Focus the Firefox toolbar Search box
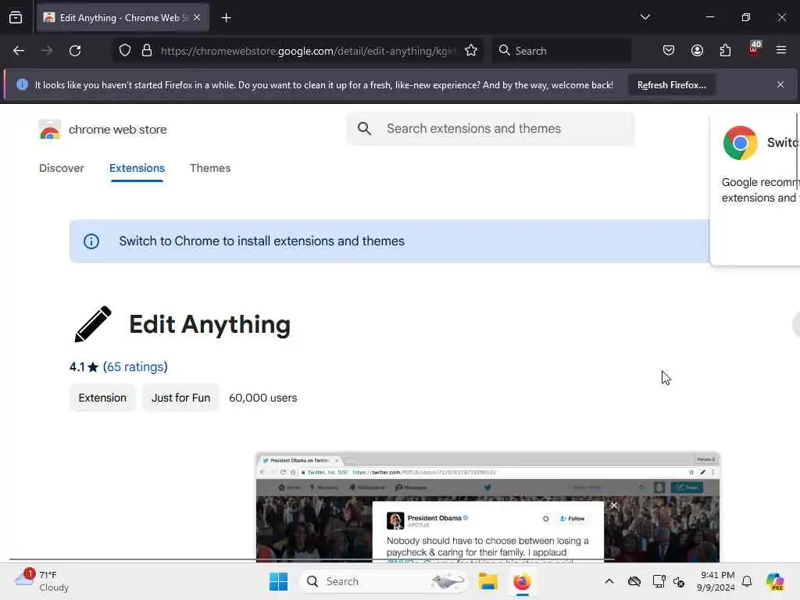The width and height of the screenshot is (800, 600). (561, 51)
